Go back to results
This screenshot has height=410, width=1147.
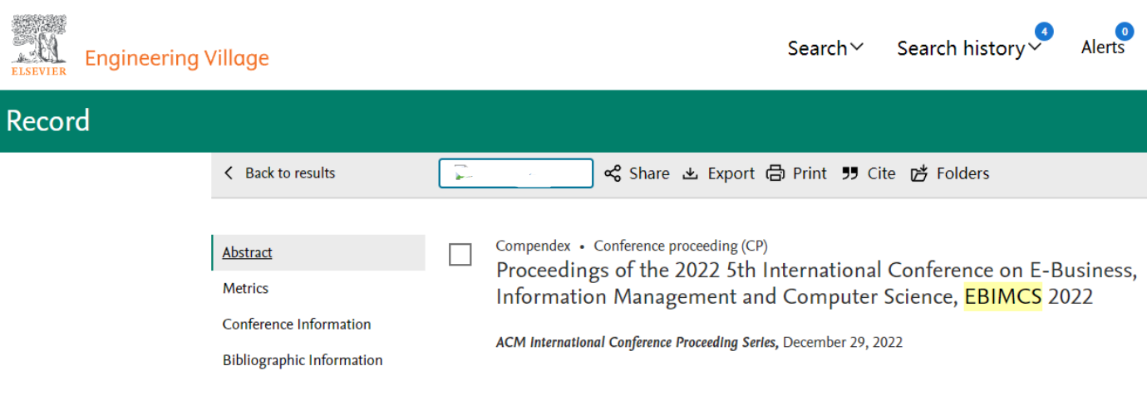(x=279, y=173)
